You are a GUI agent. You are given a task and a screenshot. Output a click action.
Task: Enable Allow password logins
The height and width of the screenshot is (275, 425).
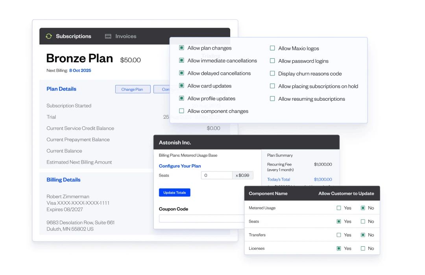[272, 61]
